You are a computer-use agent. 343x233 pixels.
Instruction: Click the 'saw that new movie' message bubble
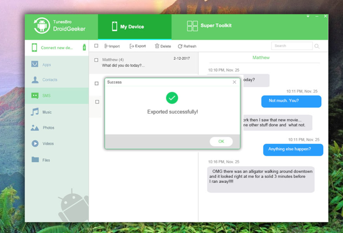point(277,122)
